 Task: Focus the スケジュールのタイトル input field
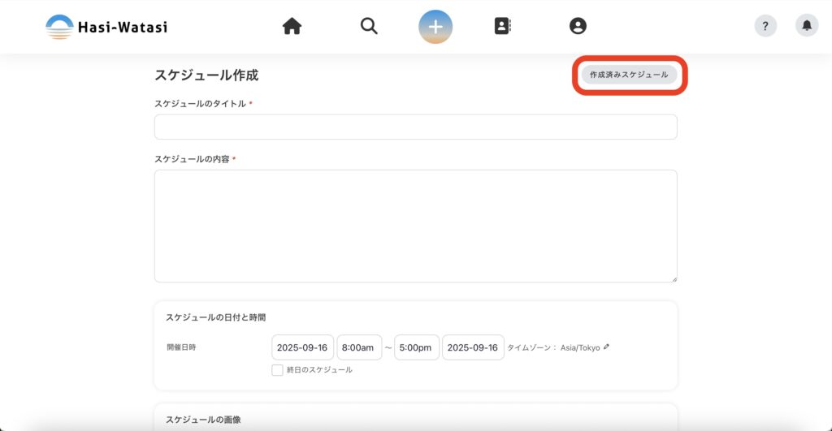click(415, 127)
